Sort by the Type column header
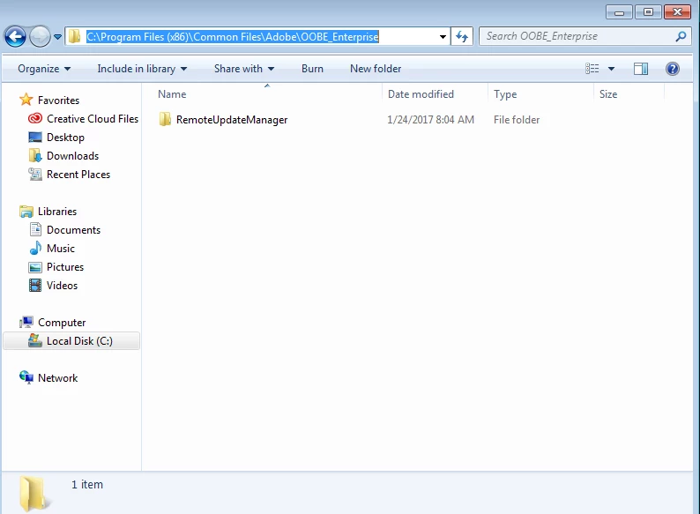Screen dimensions: 700x514 (541, 94)
